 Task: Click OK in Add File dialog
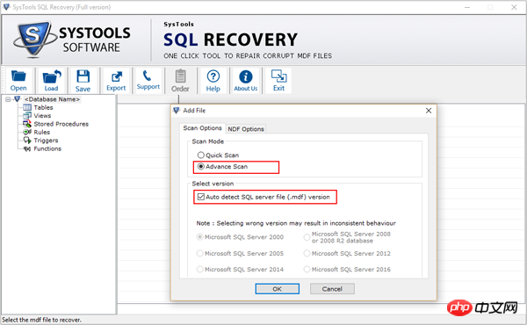[277, 289]
